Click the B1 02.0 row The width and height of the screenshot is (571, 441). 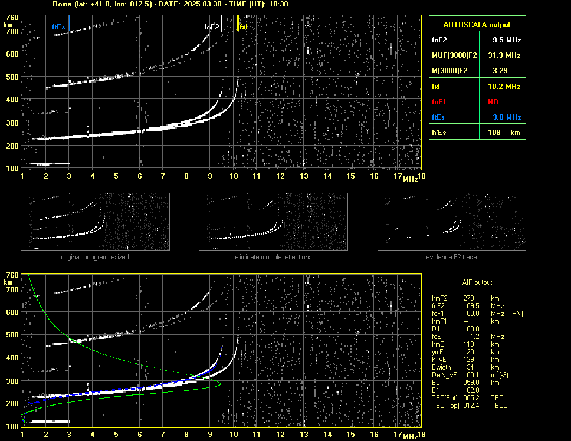point(455,390)
